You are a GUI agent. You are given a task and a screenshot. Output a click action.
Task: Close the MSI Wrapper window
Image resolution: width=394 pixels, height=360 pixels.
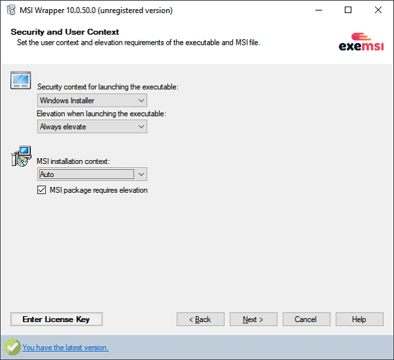[378, 10]
